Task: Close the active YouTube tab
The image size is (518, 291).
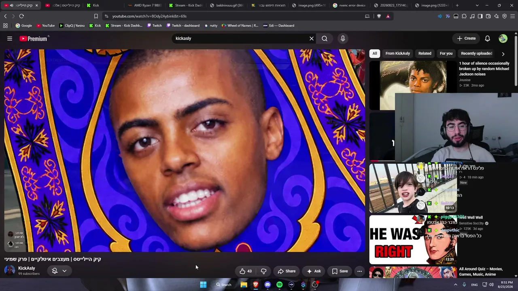Action: point(36,5)
